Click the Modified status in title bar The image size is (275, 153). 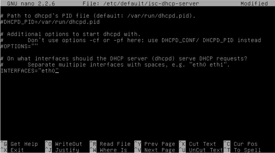point(254,3)
